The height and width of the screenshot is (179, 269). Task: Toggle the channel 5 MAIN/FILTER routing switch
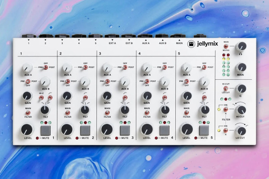pos(187,113)
